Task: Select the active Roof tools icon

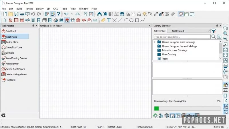Action: [67, 20]
